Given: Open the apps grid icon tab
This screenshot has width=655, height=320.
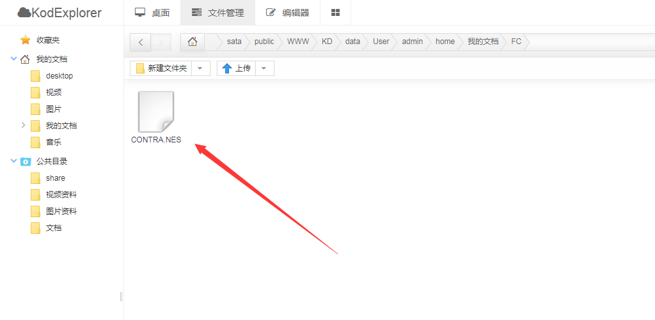Looking at the screenshot, I should pyautogui.click(x=335, y=13).
